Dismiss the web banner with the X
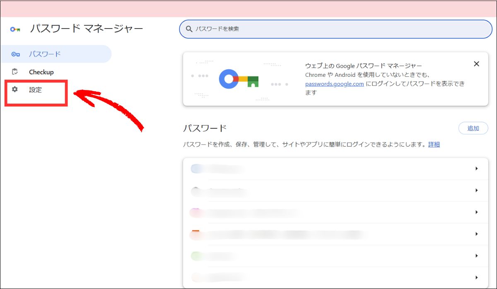 click(476, 64)
